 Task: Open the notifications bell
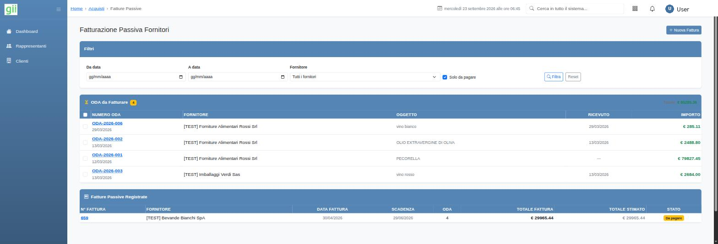tap(652, 9)
